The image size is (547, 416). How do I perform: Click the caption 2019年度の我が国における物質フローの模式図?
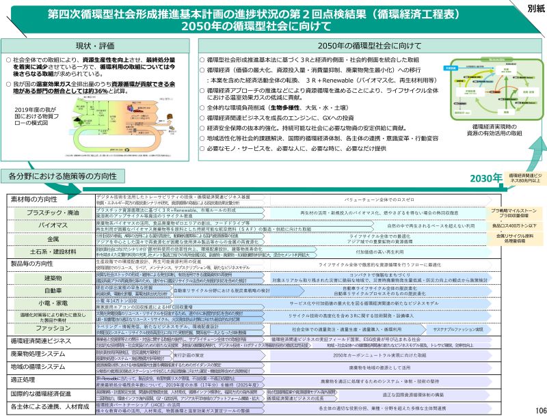point(36,116)
